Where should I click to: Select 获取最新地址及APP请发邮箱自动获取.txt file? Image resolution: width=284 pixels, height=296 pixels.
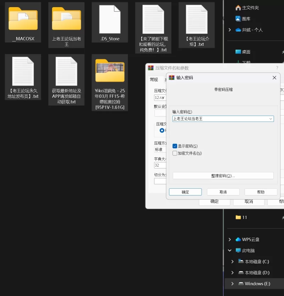tap(66, 72)
